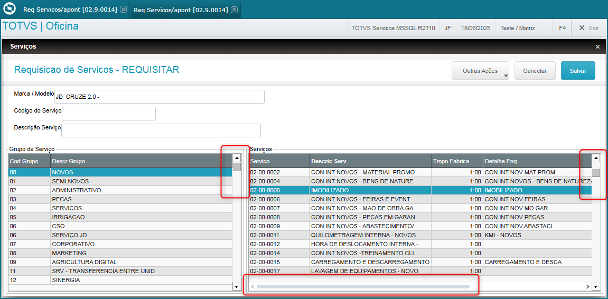Click the TOTVS logo icon
608x299 pixels.
(x=9, y=10)
